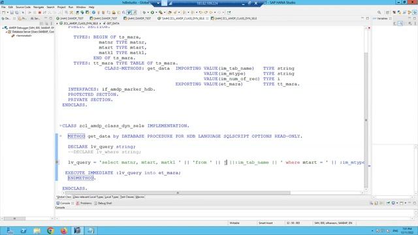Open the Search menu

[x=50, y=7]
